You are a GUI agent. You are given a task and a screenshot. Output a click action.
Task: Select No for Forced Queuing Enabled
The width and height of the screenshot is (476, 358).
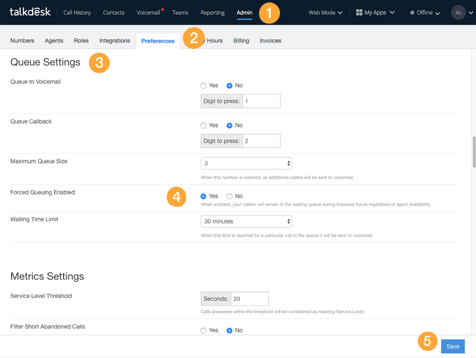[x=229, y=196]
